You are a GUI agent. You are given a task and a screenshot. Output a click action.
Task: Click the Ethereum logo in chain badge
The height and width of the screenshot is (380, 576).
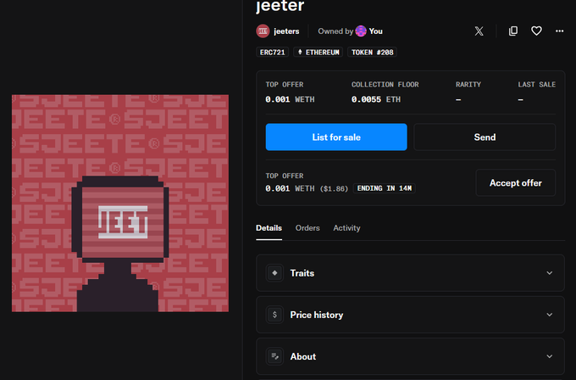pyautogui.click(x=300, y=53)
